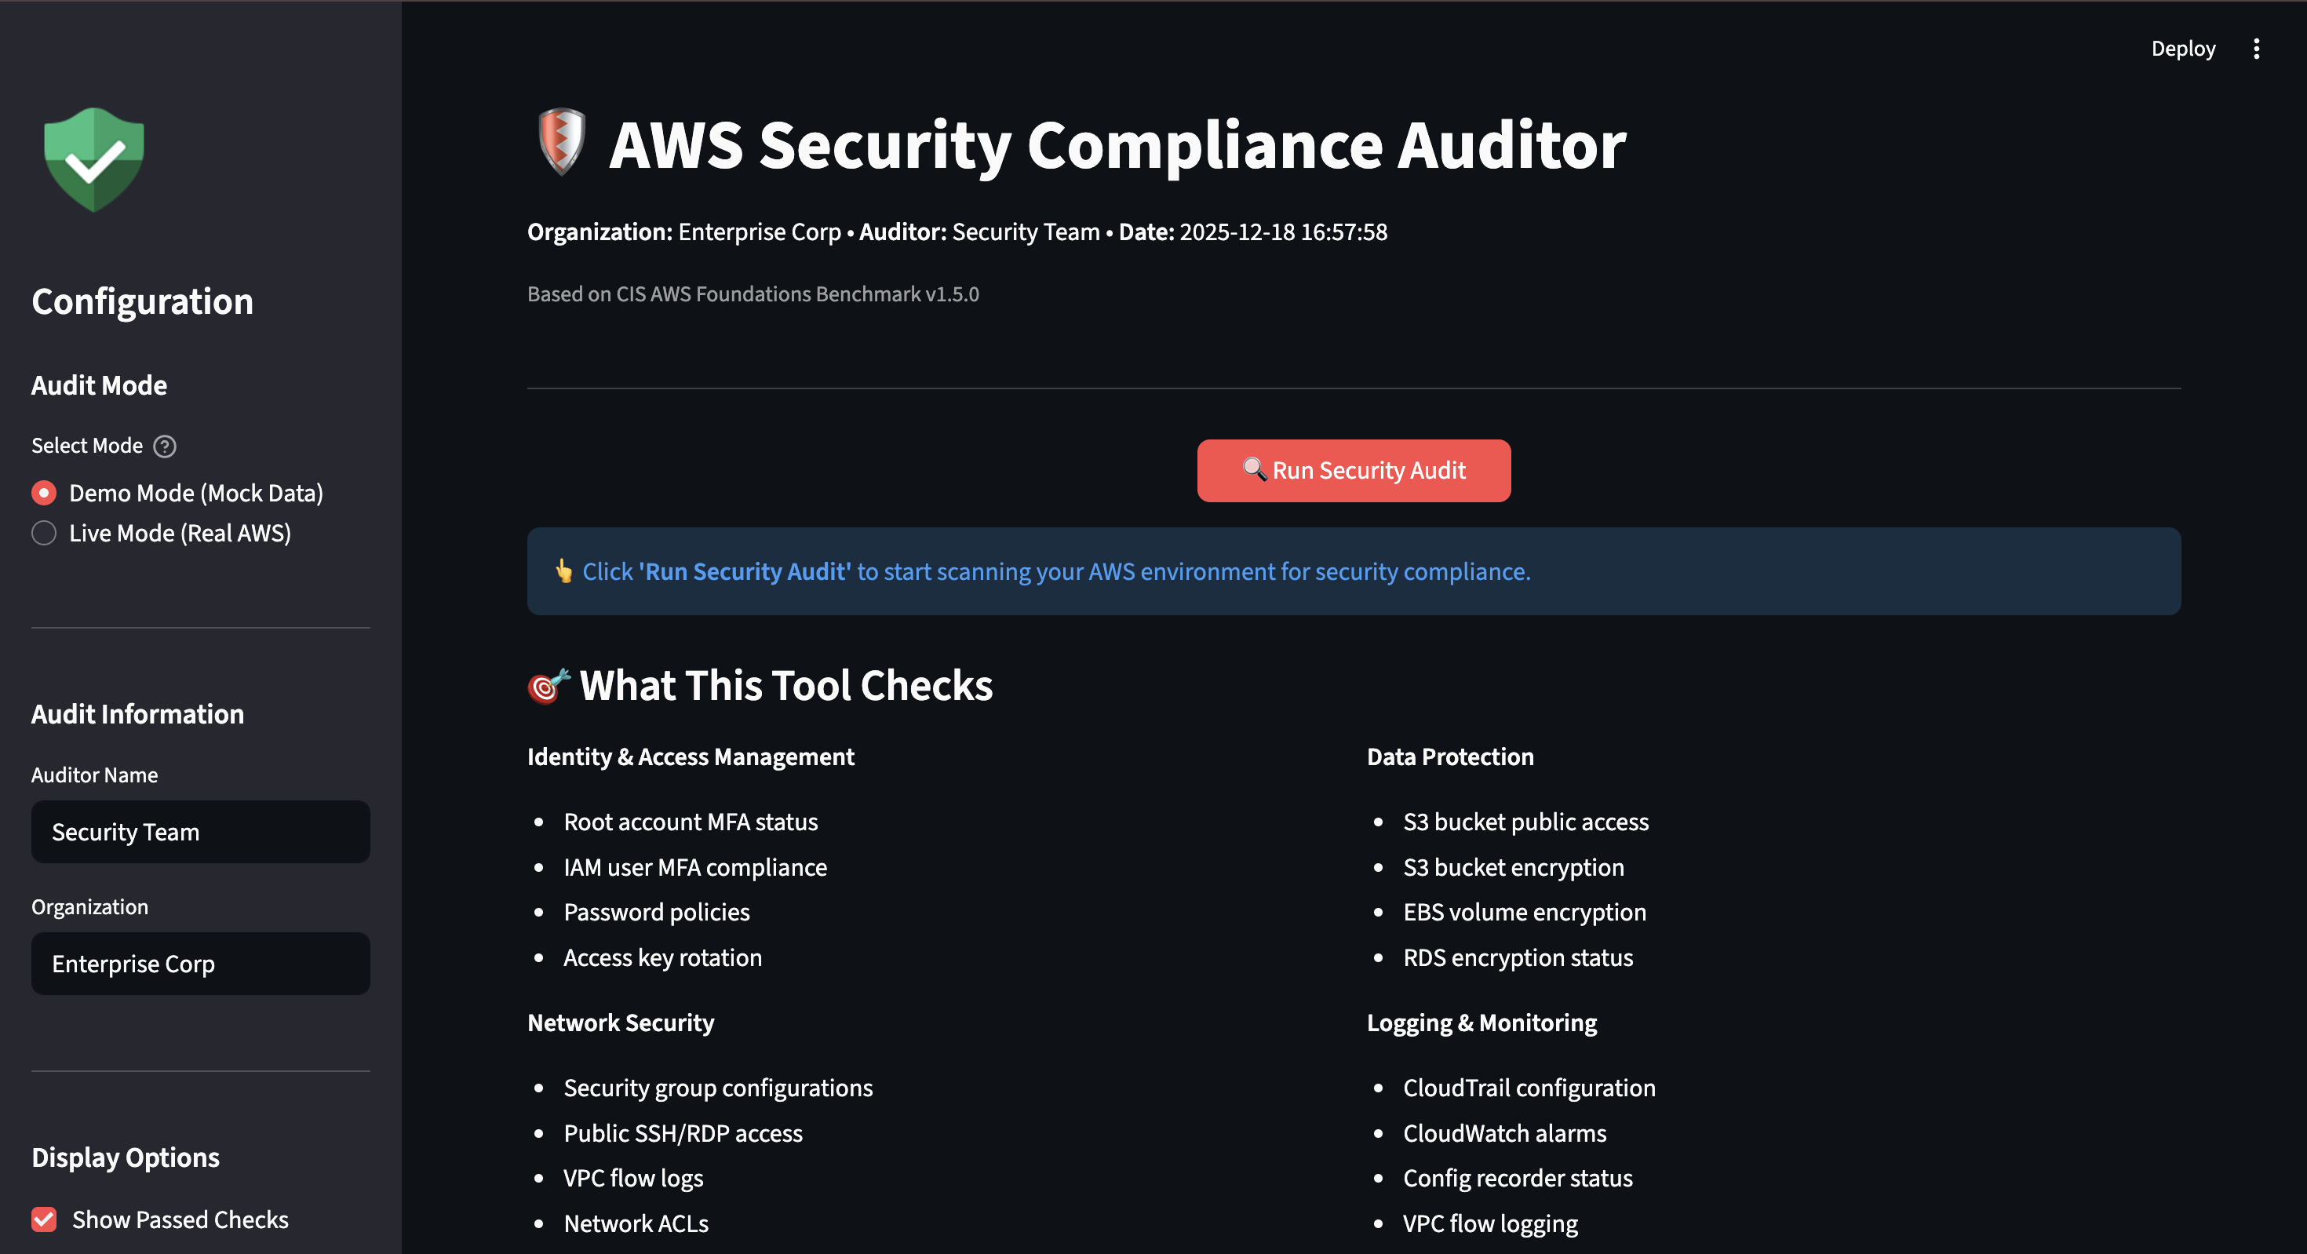Click the pointing hand icon in banner
Viewport: 2307px width, 1254px height.
pos(563,570)
